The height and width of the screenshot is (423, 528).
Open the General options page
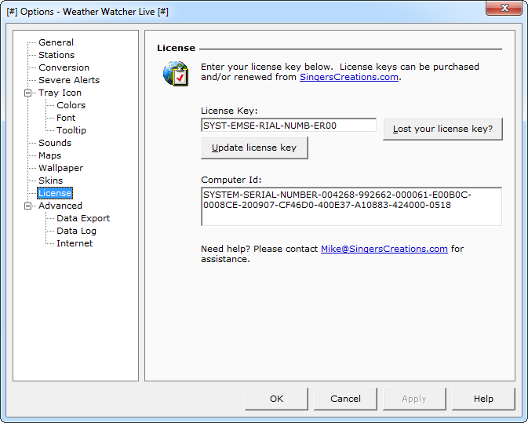coord(56,42)
